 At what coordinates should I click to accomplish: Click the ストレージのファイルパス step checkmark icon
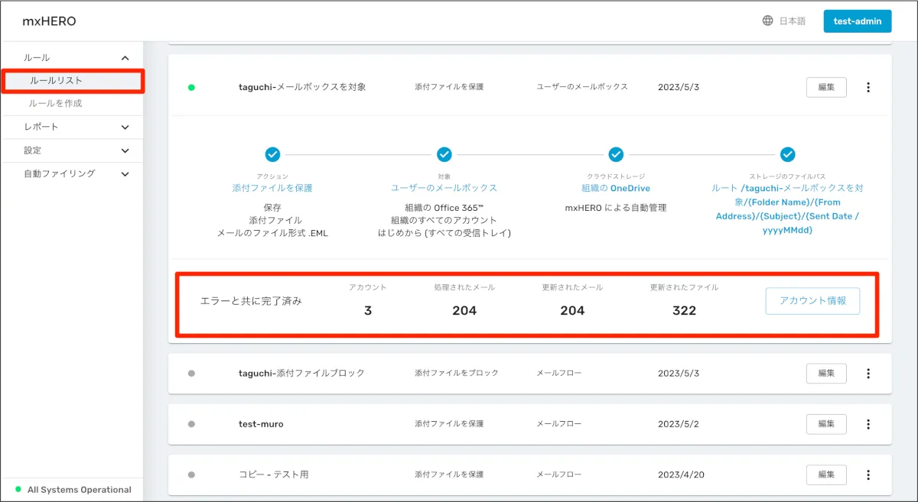click(x=787, y=155)
